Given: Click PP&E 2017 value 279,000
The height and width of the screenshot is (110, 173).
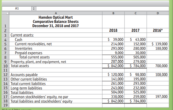Looking at the screenshot, I should 136,61.
